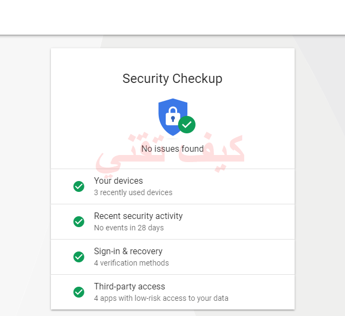Open '3 recently used devices' details
Image resolution: width=345 pixels, height=316 pixels.
[x=133, y=192]
